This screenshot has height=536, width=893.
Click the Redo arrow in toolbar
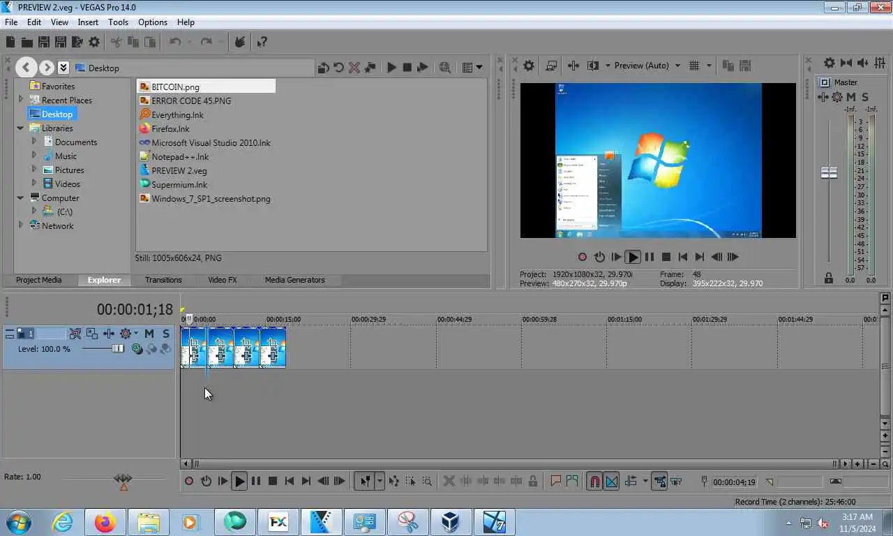(206, 43)
